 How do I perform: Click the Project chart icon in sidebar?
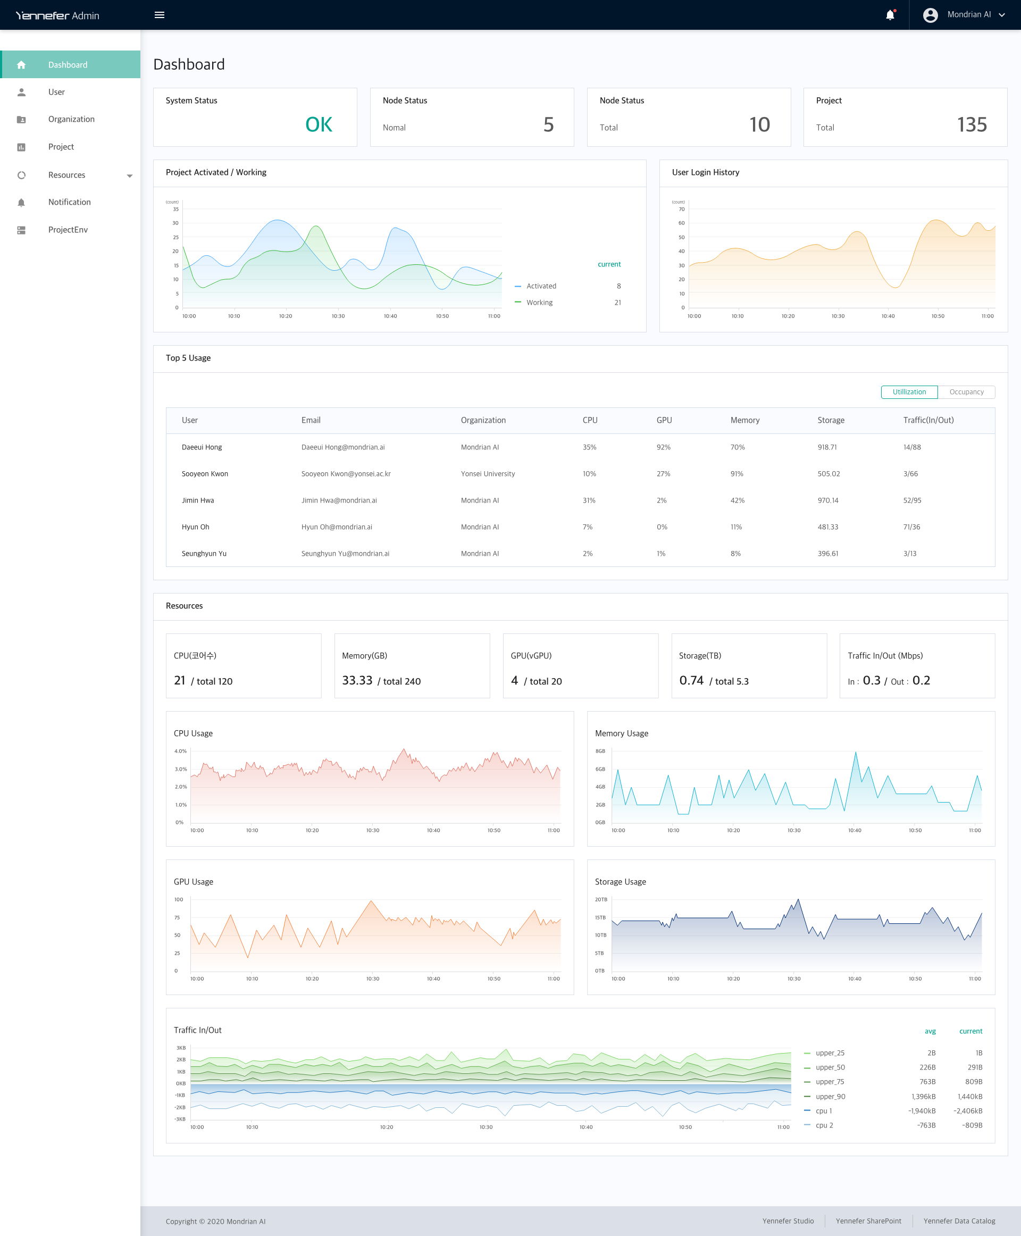point(21,147)
